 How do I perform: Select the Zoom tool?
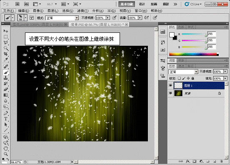point(6,154)
